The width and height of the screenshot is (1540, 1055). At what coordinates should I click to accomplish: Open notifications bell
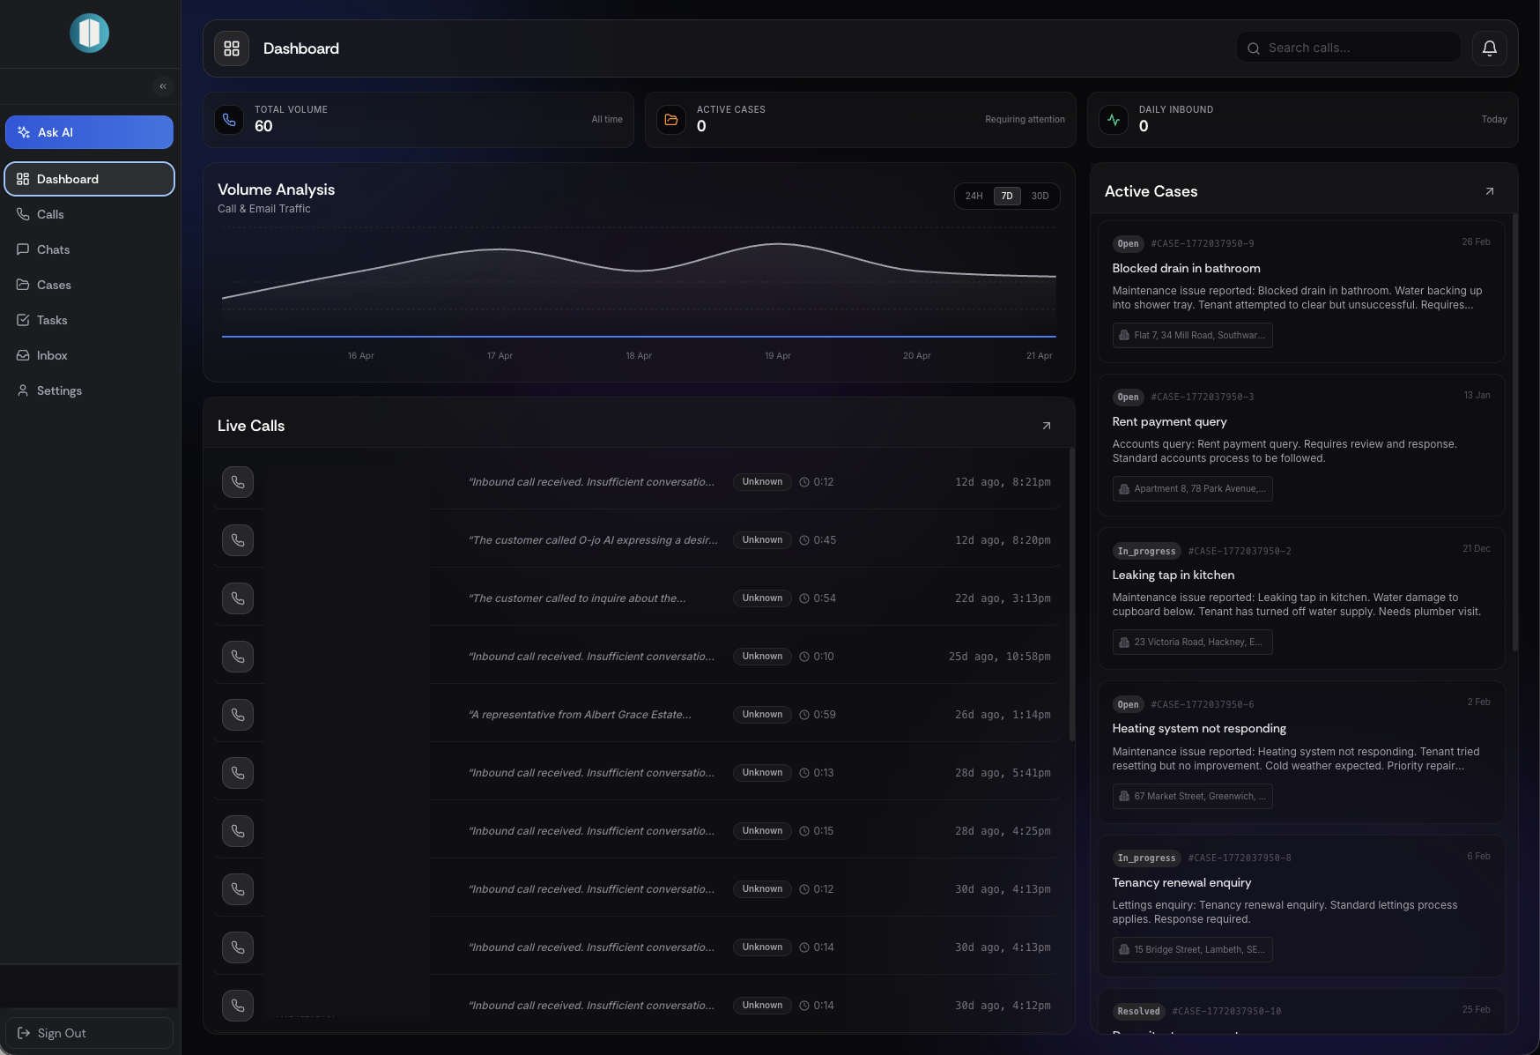[x=1490, y=48]
